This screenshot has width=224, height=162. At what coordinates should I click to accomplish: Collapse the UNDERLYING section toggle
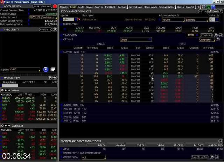click(x=62, y=24)
